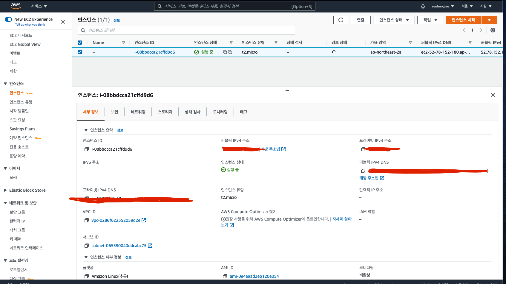Screen dimensions: 506x284
Task: Collapse the 네트워크 및 보안 section
Action: coord(5,203)
